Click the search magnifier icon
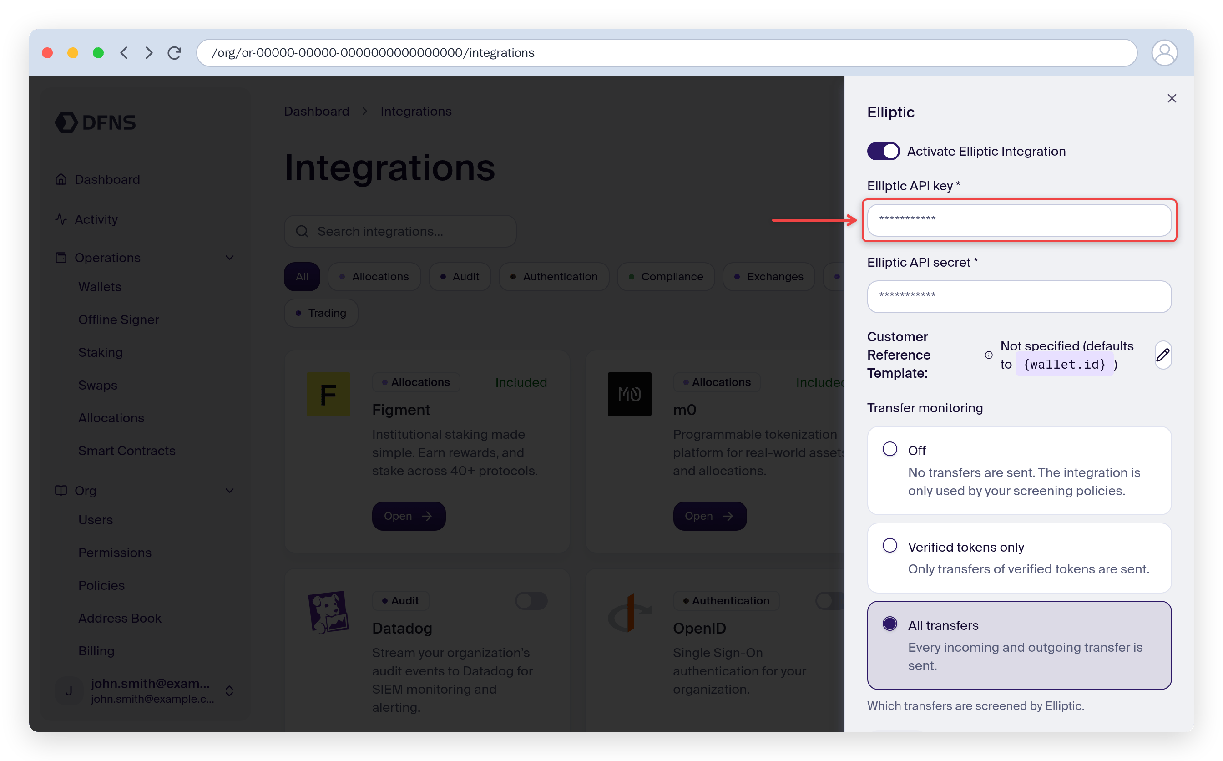The image size is (1223, 761). click(302, 231)
